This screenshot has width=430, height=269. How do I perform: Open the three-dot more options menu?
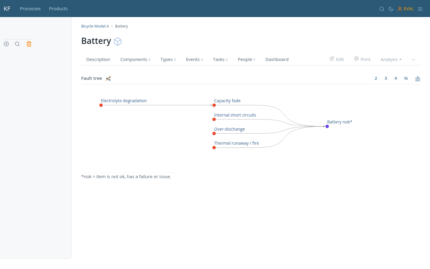pos(413,60)
